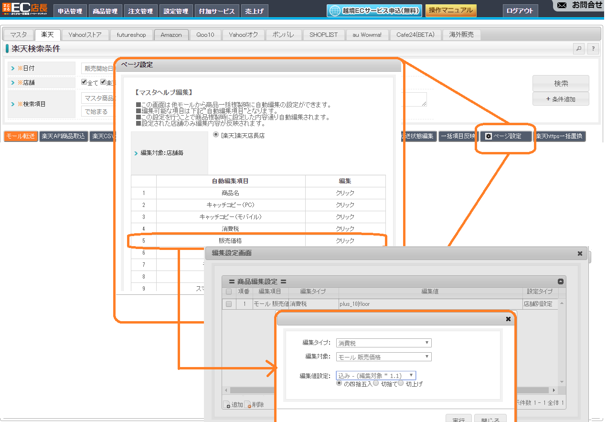
Task: Click the search textarea resize handle
Action: click(x=424, y=103)
